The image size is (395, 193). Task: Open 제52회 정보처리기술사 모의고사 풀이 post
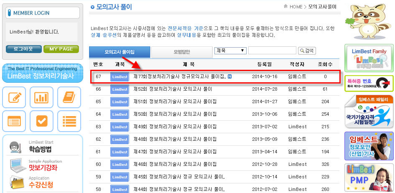point(173,89)
